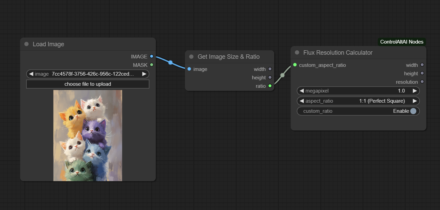Switch to next aspect_ratio option
This screenshot has width=440, height=210.
pos(415,101)
